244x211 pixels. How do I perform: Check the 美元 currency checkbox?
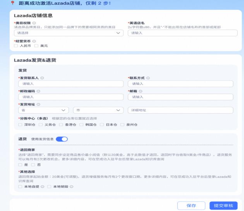[x=36, y=46]
